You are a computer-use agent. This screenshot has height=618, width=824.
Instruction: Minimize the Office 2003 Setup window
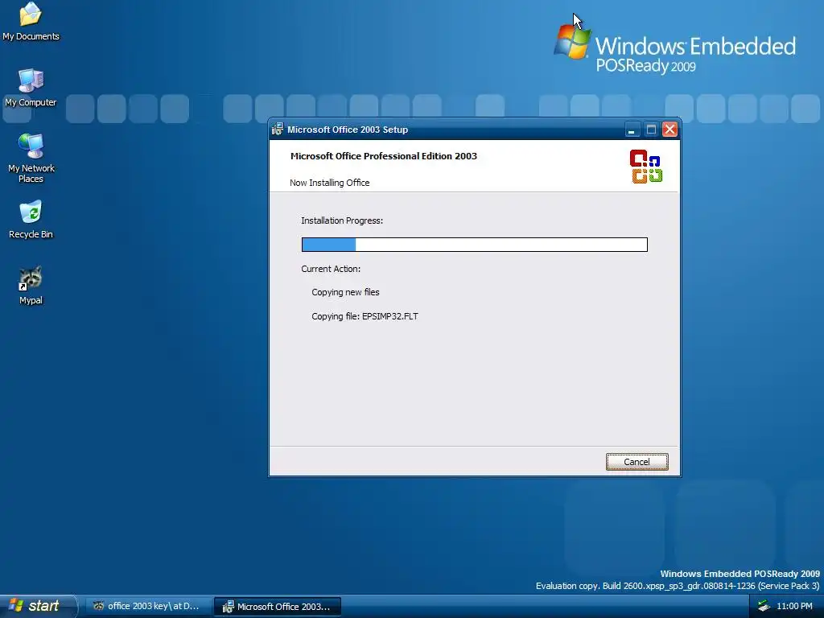(x=632, y=130)
